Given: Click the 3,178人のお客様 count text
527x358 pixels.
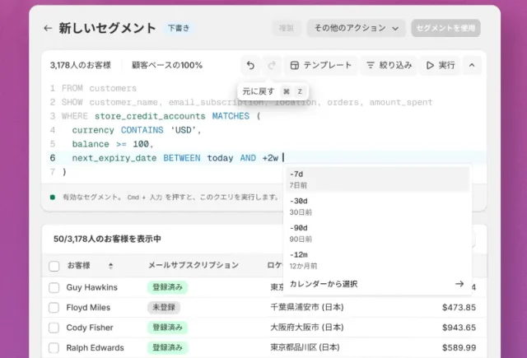Looking at the screenshot, I should tap(81, 65).
